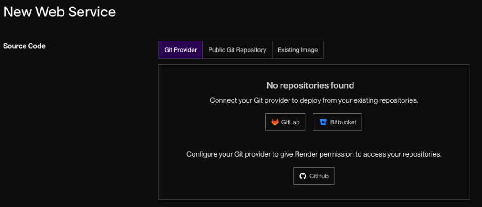This screenshot has width=482, height=207.
Task: Switch to the Git Provider tab
Action: pos(180,50)
